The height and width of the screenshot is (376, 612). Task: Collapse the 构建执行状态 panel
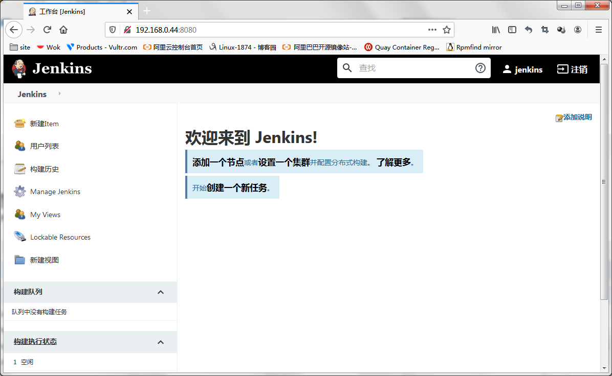(161, 342)
